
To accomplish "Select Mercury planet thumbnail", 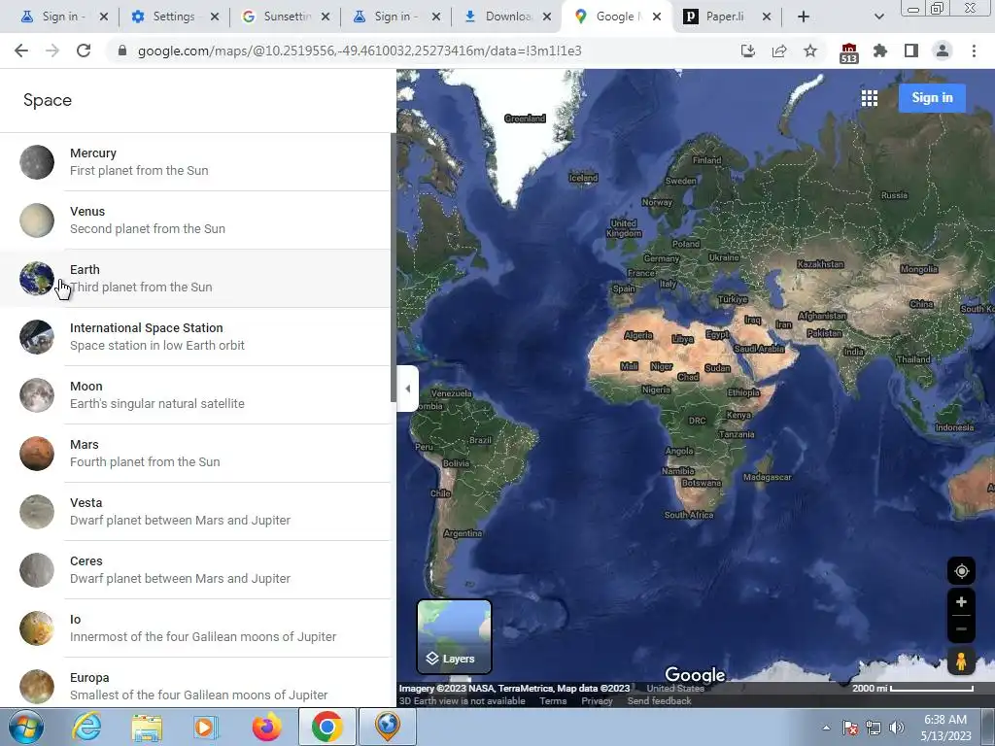I will pyautogui.click(x=37, y=162).
